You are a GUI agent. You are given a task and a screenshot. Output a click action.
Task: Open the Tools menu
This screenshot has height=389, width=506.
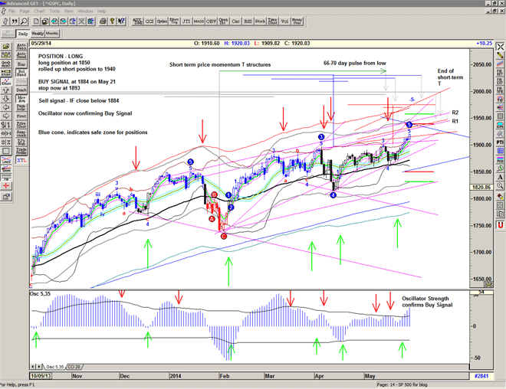tap(54, 11)
